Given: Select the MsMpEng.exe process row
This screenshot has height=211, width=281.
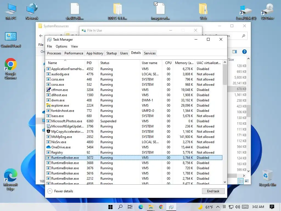Looking at the screenshot, I should (x=134, y=137).
